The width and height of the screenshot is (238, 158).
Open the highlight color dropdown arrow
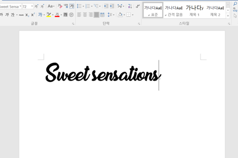coord(53,15)
